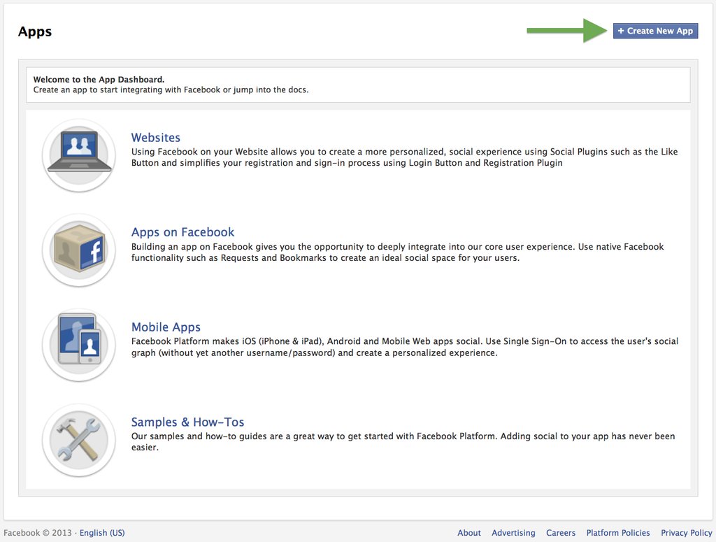Visit the Advertising footer link
Viewport: 716px width, 542px height.
click(x=513, y=533)
